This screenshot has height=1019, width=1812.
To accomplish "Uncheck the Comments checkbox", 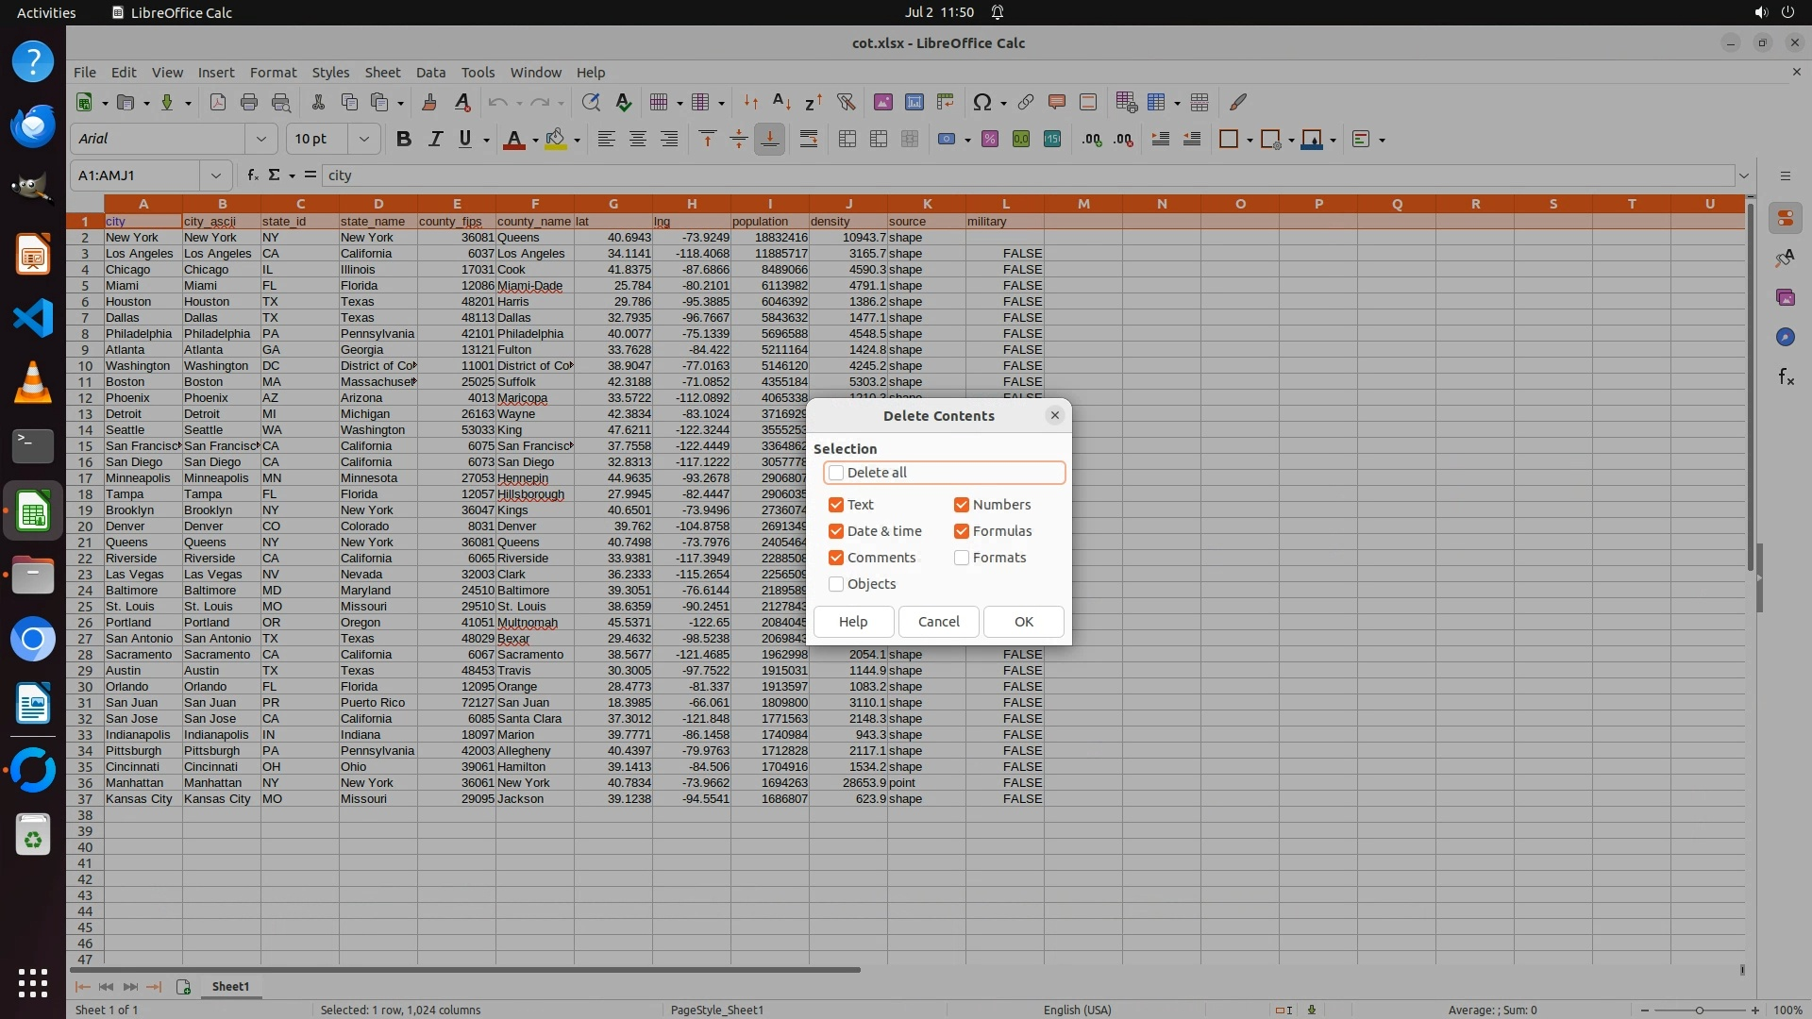I will [836, 558].
